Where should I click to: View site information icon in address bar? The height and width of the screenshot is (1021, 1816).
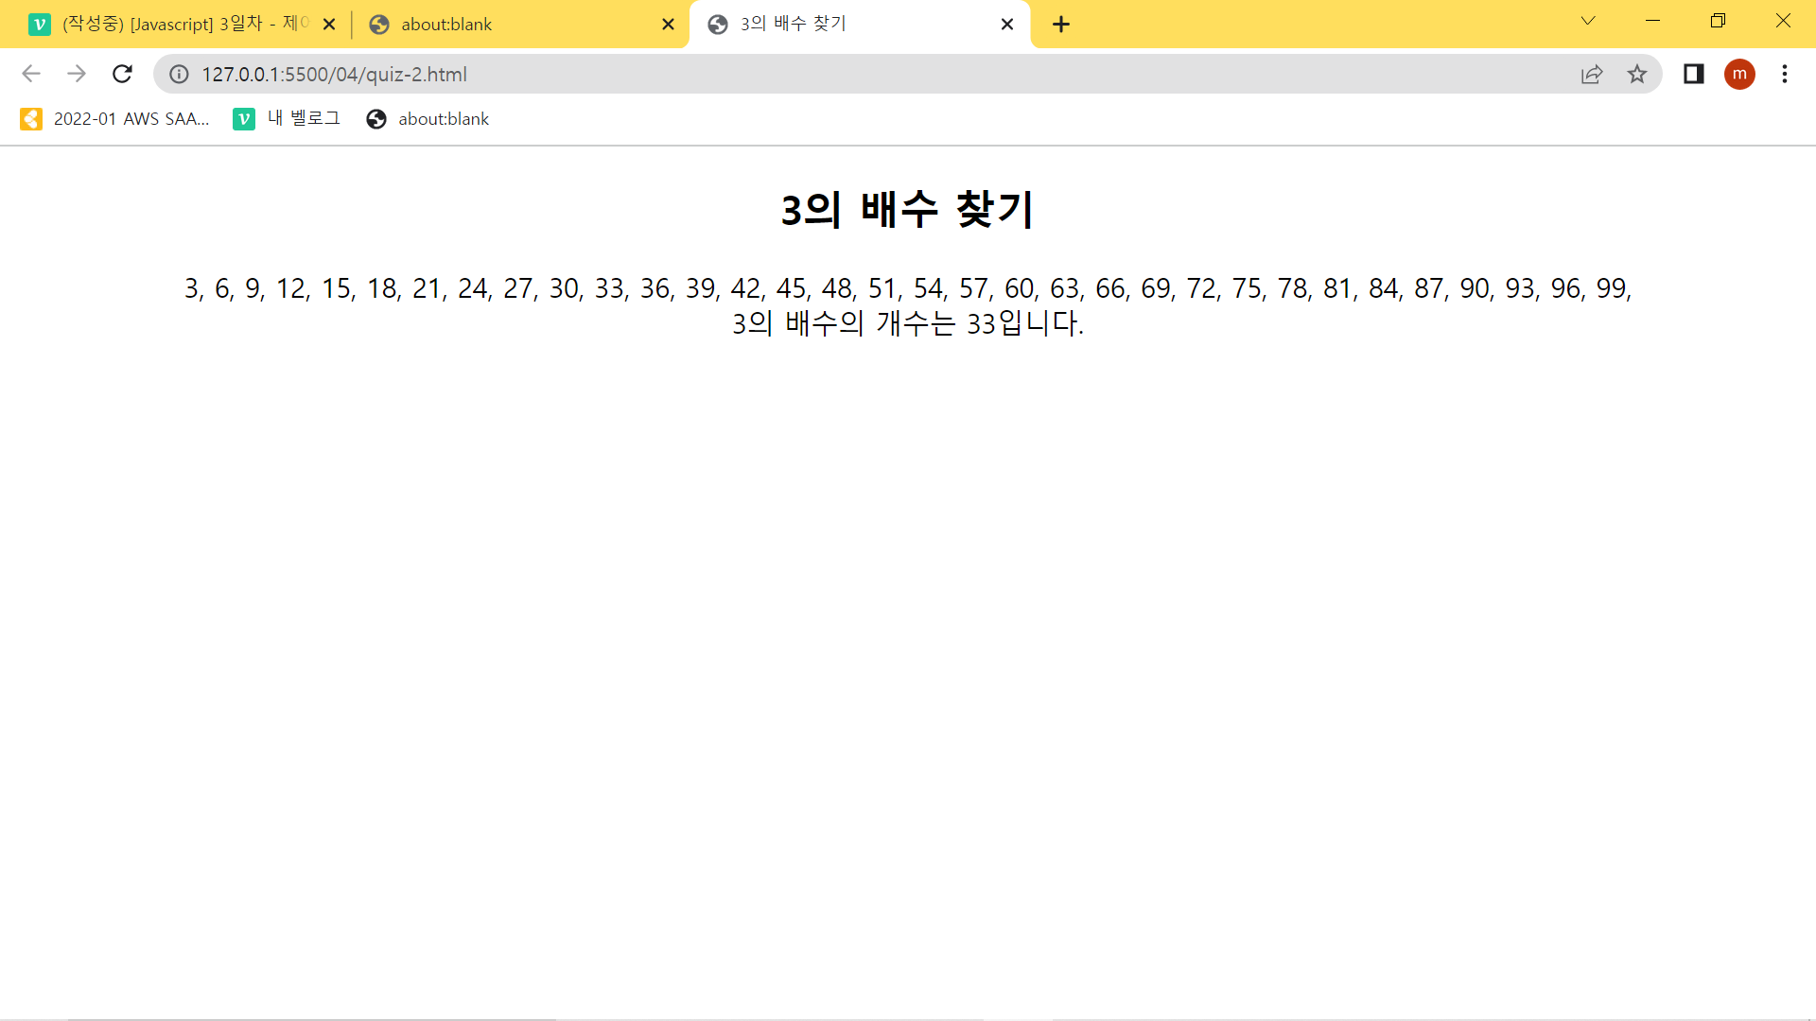pos(179,74)
